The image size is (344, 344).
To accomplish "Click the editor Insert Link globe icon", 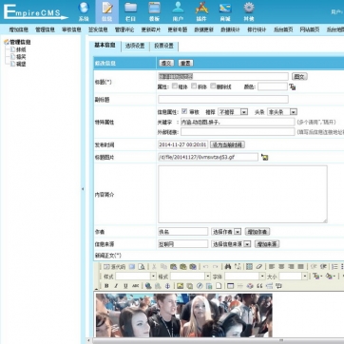I will tap(148, 286).
